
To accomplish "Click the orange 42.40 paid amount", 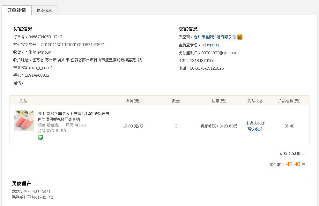I will tap(293, 164).
